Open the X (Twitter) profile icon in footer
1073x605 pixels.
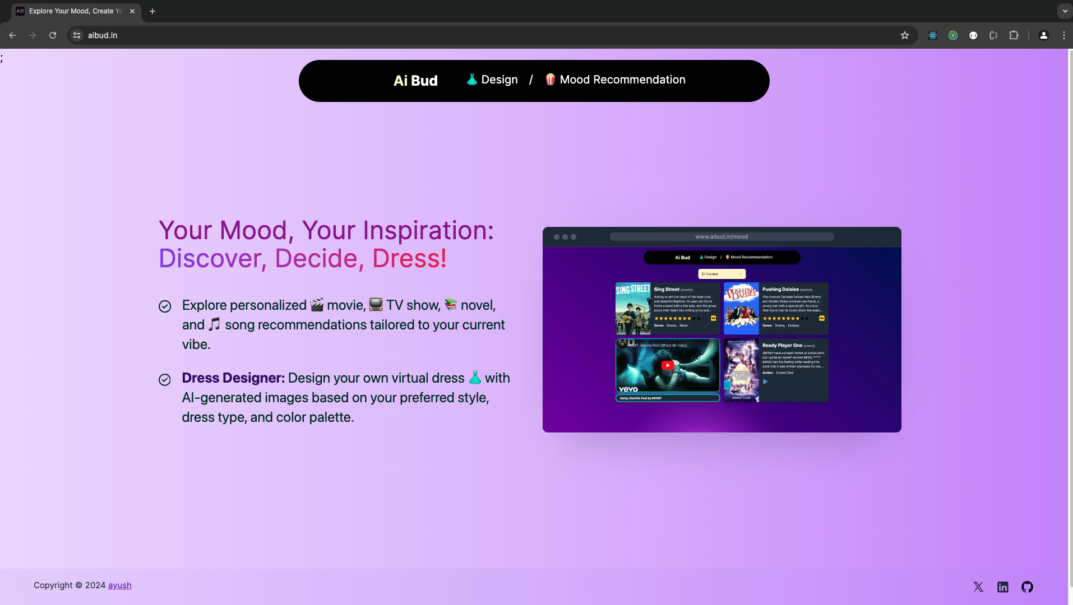[978, 587]
